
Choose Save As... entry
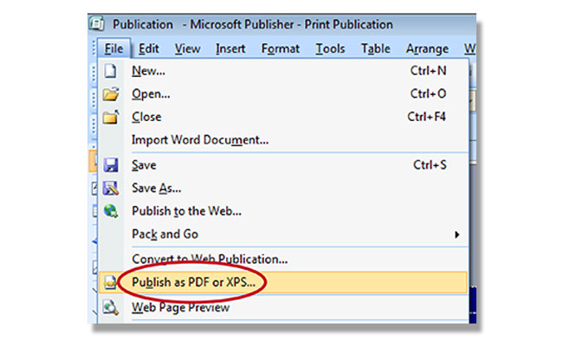click(283, 189)
